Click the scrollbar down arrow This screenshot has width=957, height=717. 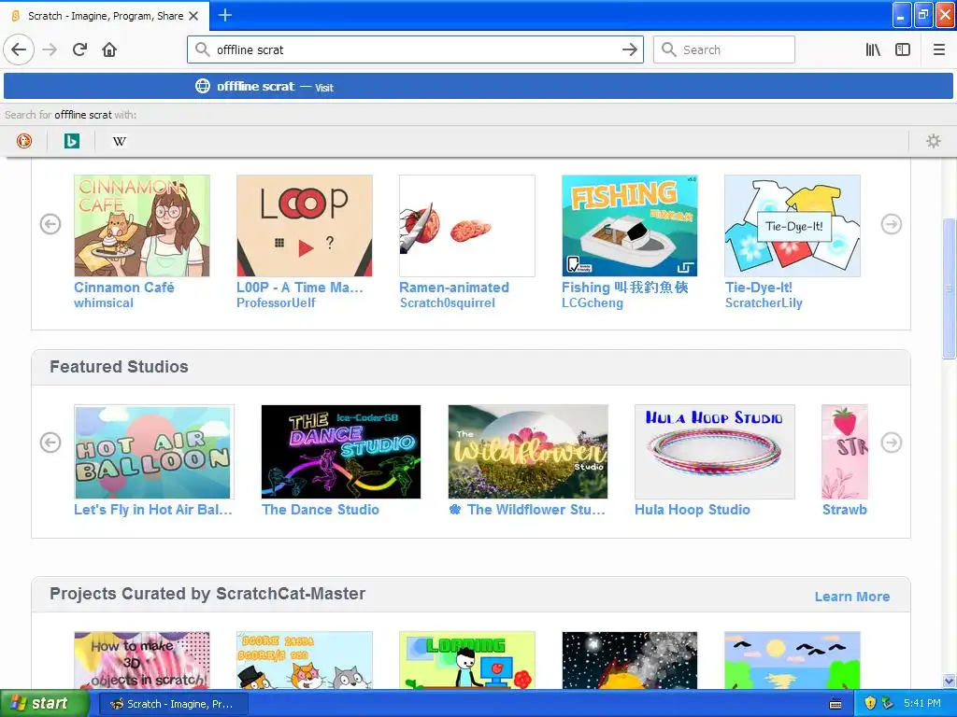click(950, 681)
